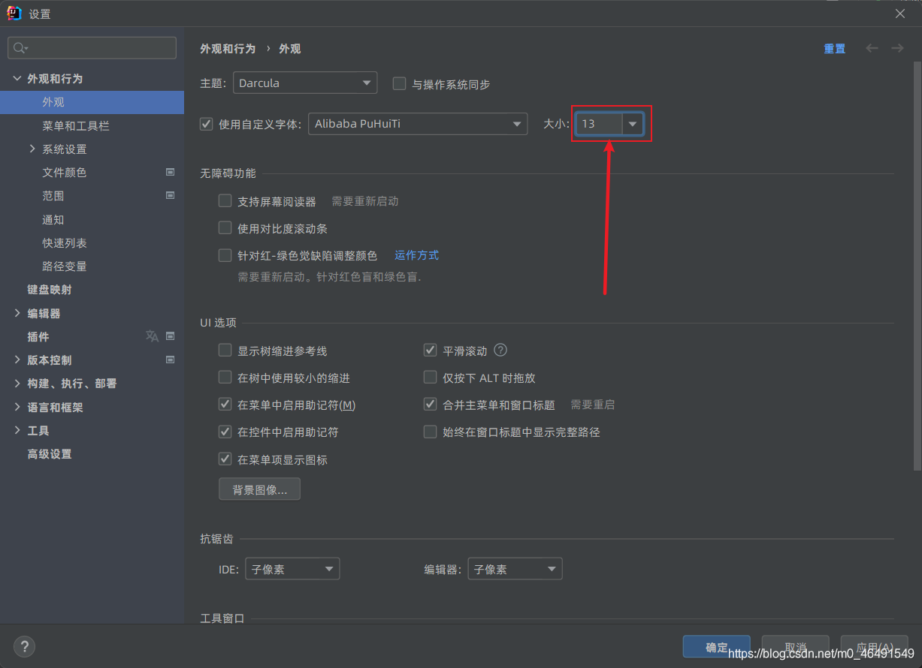Image resolution: width=922 pixels, height=668 pixels.
Task: Click the 重置 reset link
Action: tap(834, 48)
